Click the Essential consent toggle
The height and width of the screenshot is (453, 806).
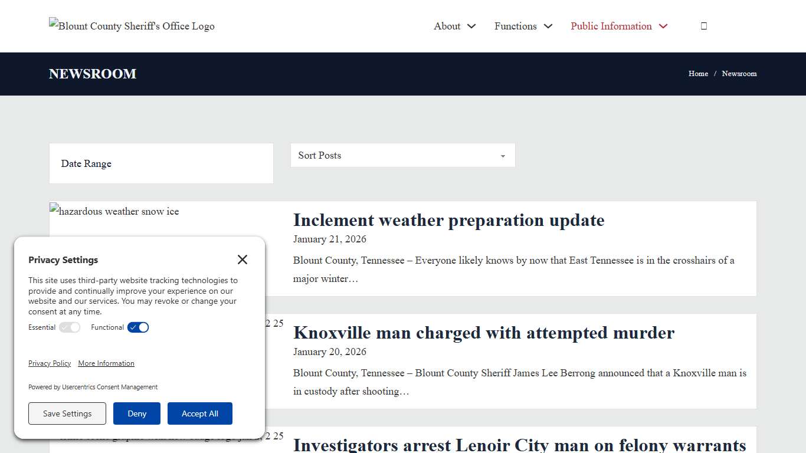tap(70, 327)
